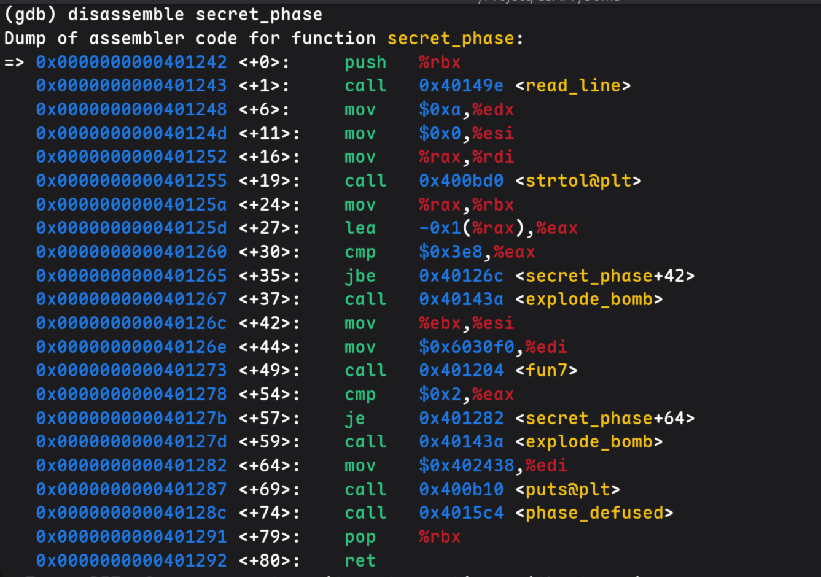This screenshot has width=821, height=577.
Task: Select the '<+80>:' offset marker
Action: 270,560
